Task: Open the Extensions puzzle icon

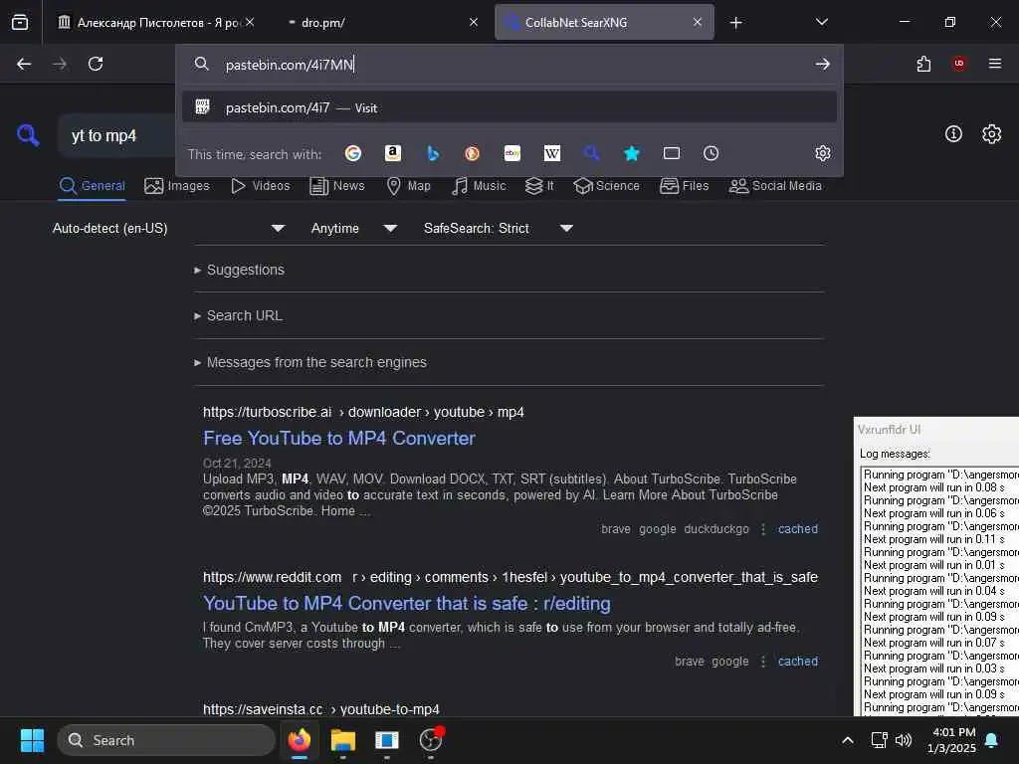Action: [x=923, y=64]
